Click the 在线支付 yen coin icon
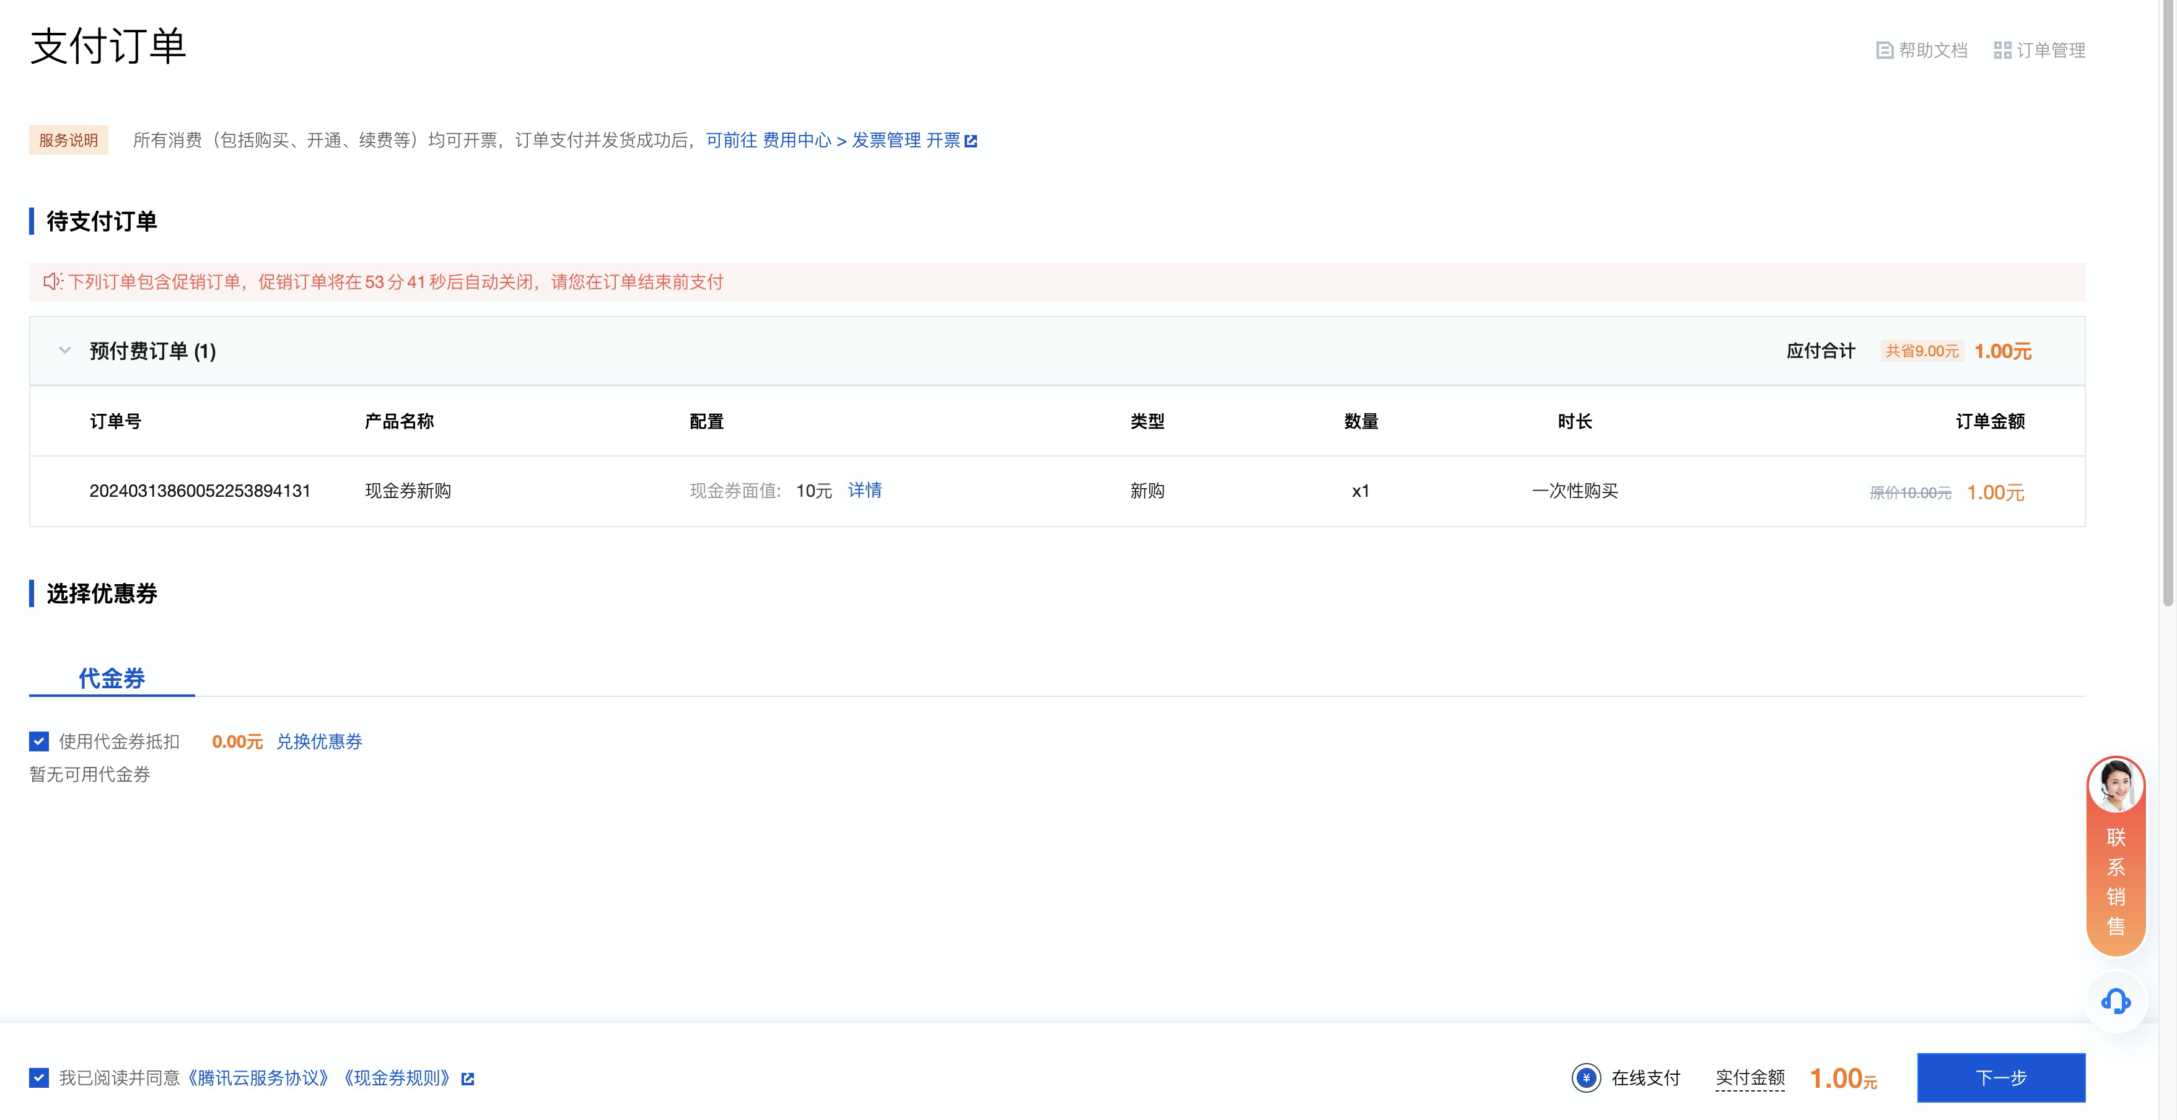Viewport: 2177px width, 1120px height. pyautogui.click(x=1586, y=1078)
